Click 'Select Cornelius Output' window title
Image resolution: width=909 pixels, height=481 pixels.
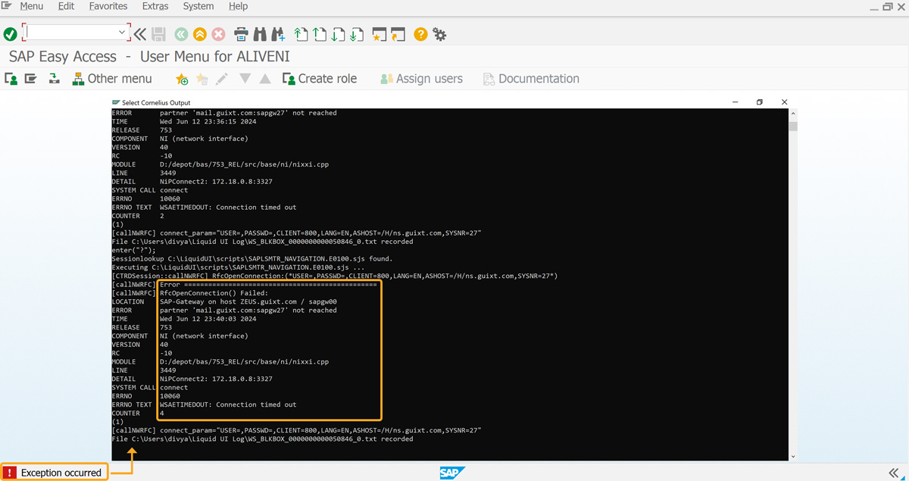click(x=156, y=102)
